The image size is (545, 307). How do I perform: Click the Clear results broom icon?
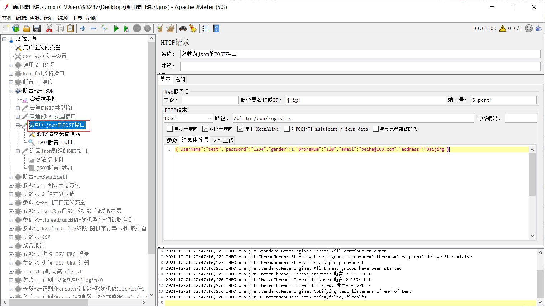point(160,28)
